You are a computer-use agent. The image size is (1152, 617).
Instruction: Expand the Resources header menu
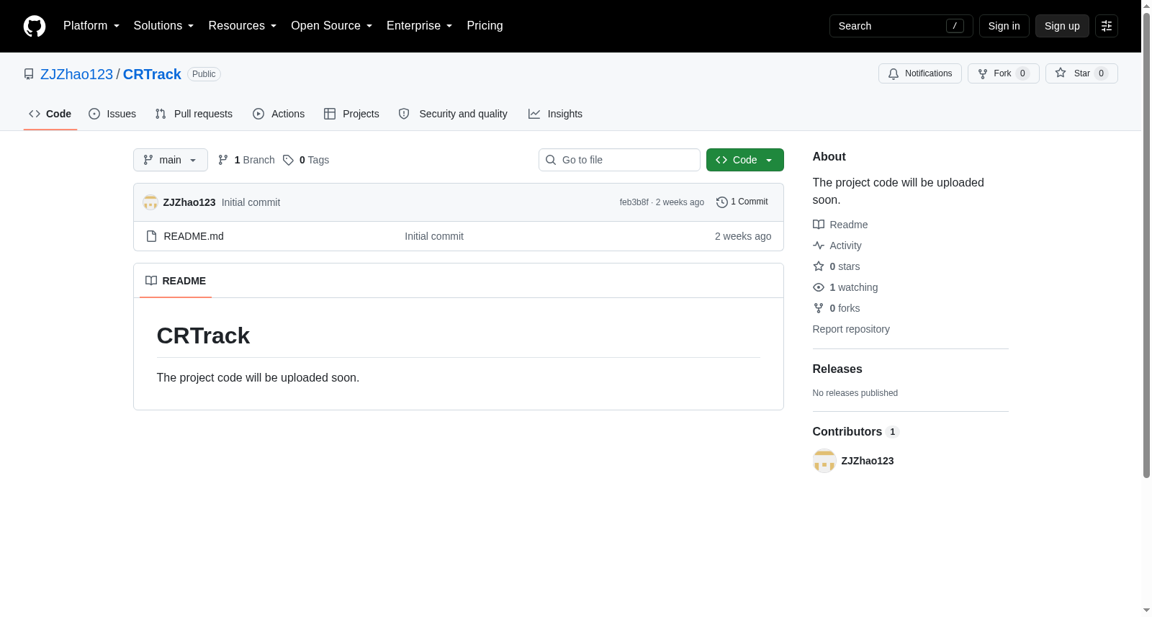coord(242,26)
